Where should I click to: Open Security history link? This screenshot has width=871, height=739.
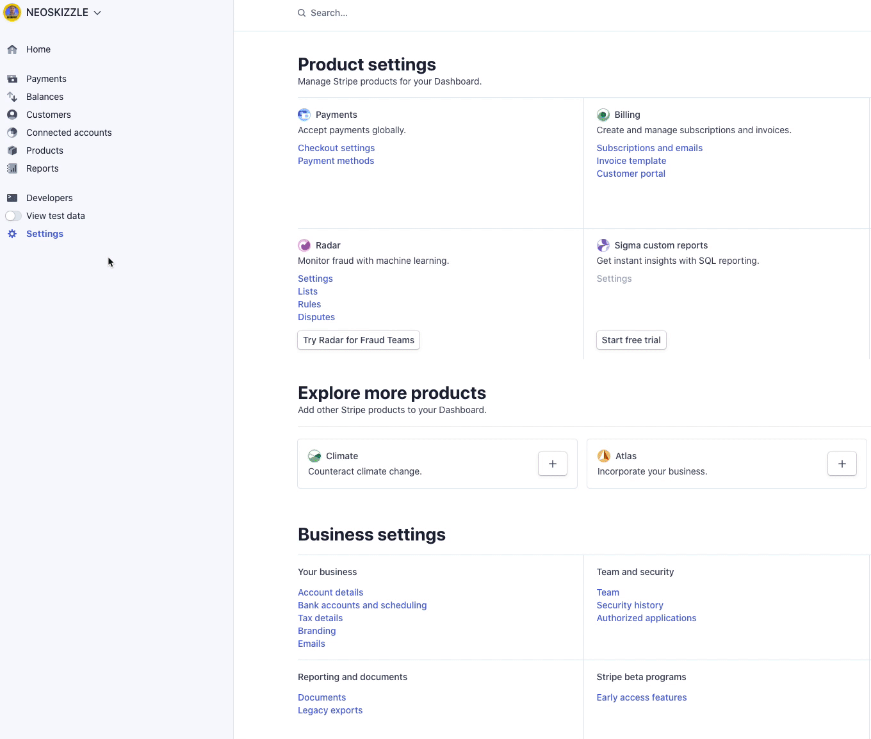pos(630,605)
